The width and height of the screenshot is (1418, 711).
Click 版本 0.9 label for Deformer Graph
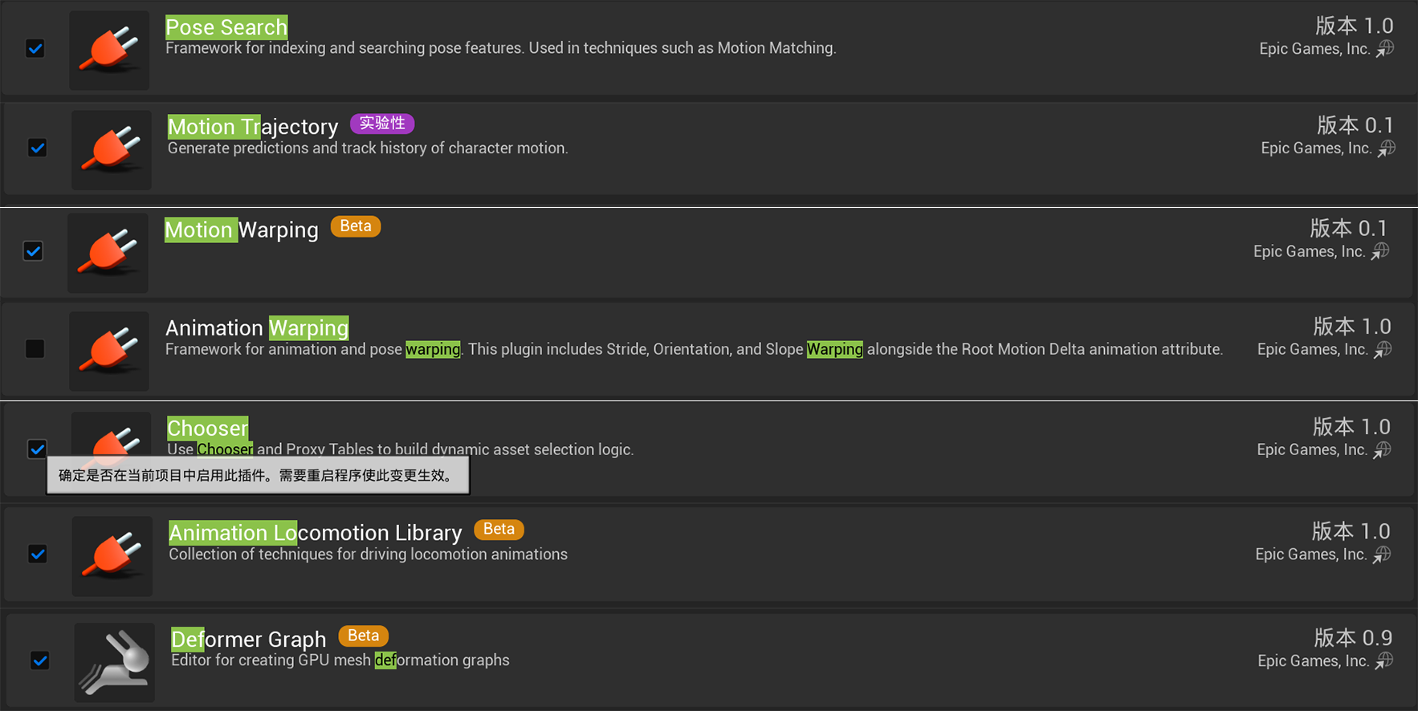1353,638
